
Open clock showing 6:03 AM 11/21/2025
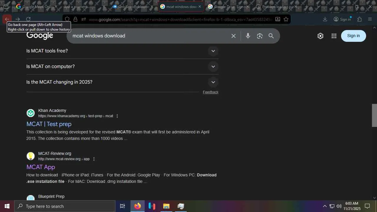pos(352,206)
